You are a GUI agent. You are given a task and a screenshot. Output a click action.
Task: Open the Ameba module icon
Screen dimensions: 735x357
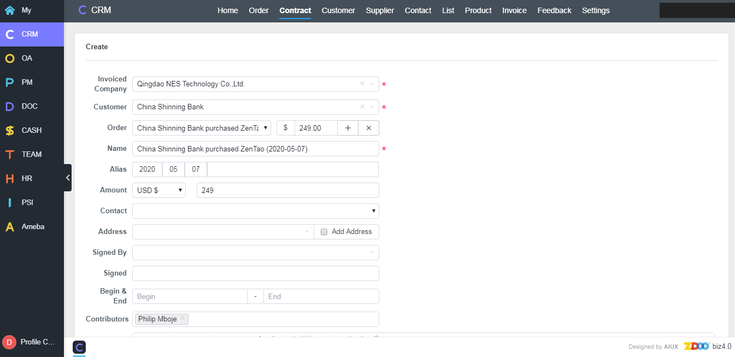10,227
